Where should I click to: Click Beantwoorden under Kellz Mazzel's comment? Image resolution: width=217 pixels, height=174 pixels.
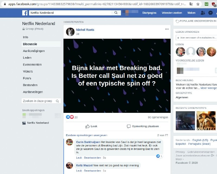(92, 171)
